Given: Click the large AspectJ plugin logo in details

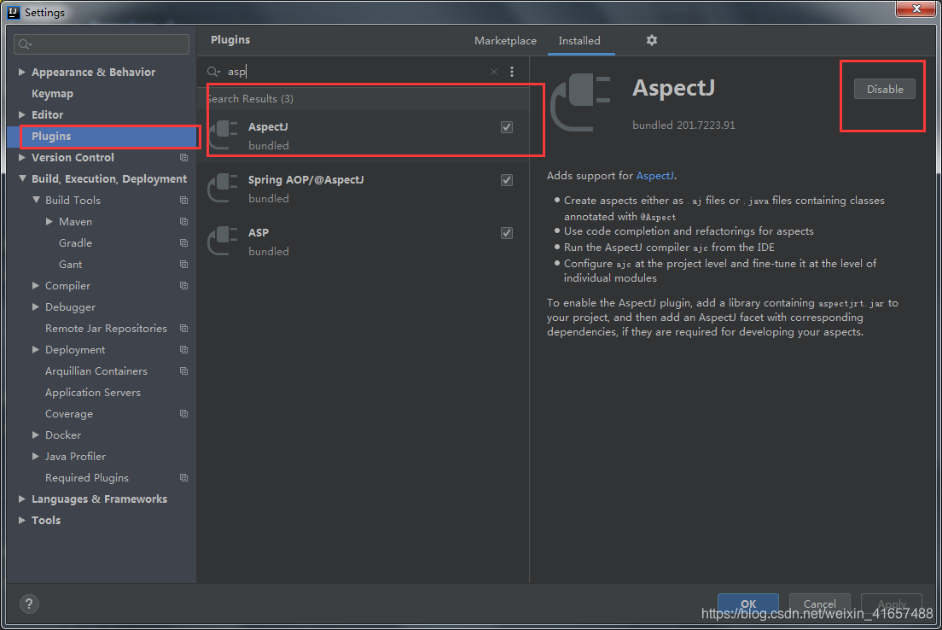Looking at the screenshot, I should (580, 102).
